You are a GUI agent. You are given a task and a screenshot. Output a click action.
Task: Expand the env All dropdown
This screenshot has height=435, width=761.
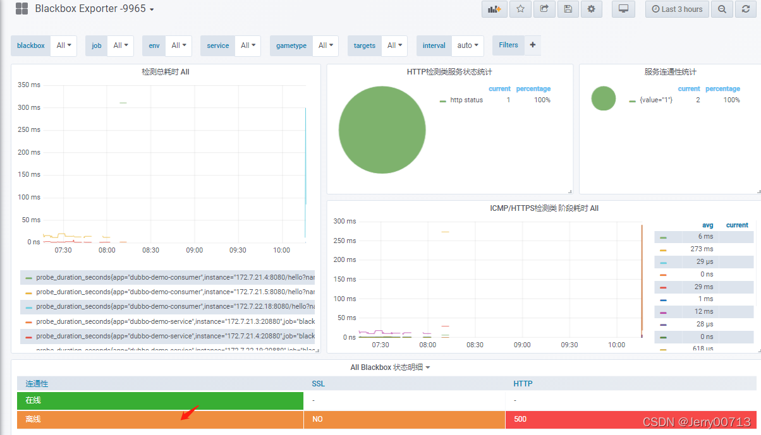tap(179, 45)
